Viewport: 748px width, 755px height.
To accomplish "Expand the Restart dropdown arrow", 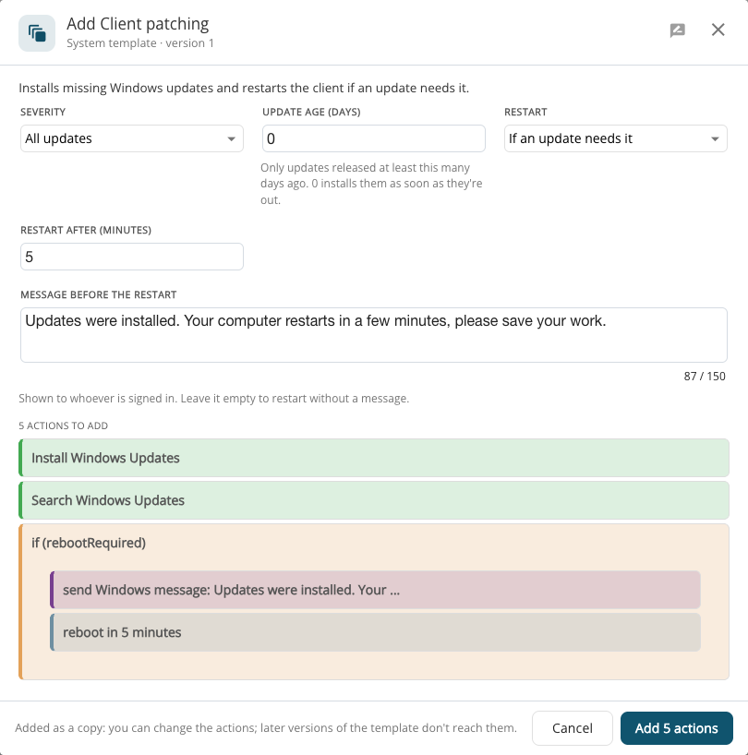I will tap(715, 138).
